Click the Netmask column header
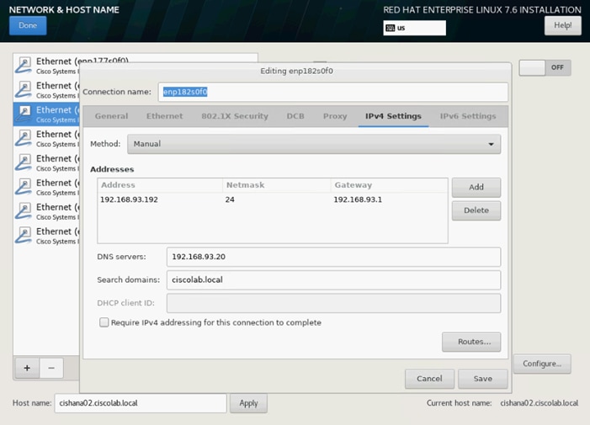 pos(276,185)
